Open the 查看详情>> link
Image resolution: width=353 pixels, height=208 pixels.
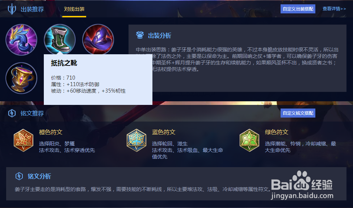[334, 9]
